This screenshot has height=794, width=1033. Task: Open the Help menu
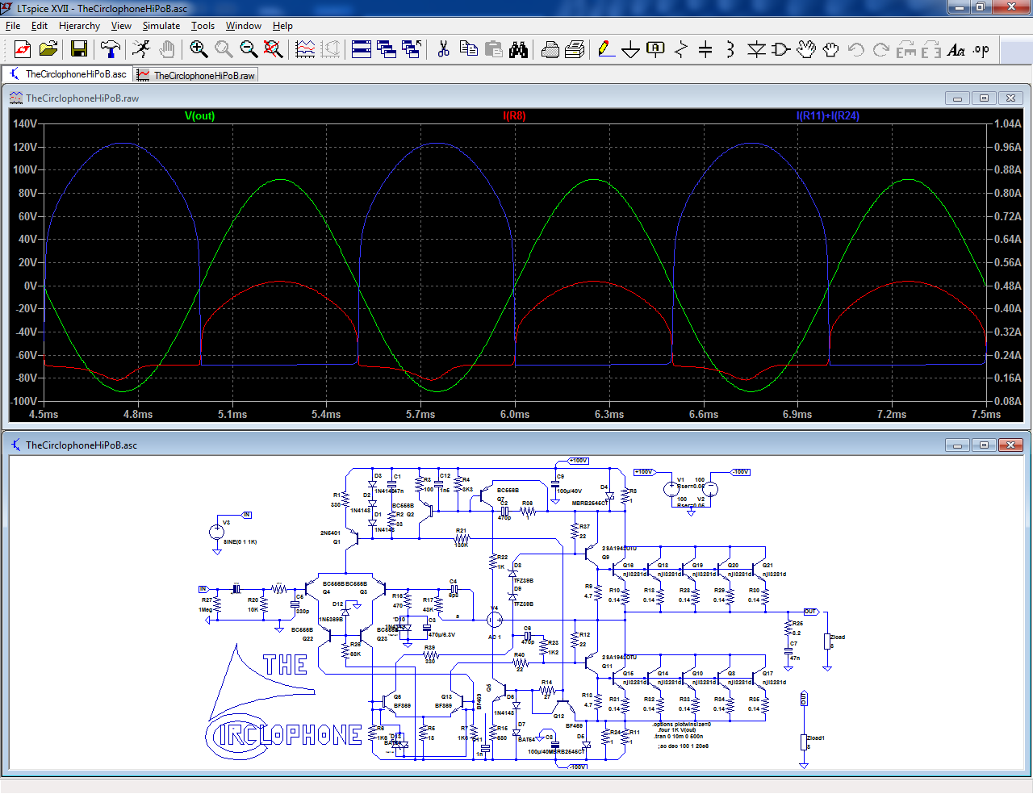tap(282, 26)
